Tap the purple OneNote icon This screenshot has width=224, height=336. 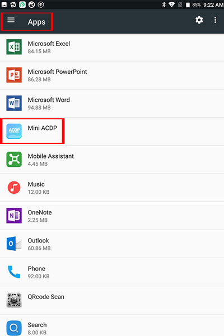[14, 216]
